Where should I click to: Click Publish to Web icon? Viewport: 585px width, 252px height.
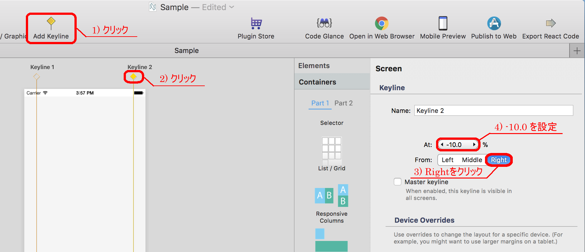(x=493, y=23)
